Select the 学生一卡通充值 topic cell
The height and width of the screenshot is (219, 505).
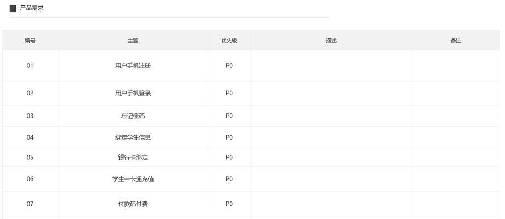[x=133, y=179]
